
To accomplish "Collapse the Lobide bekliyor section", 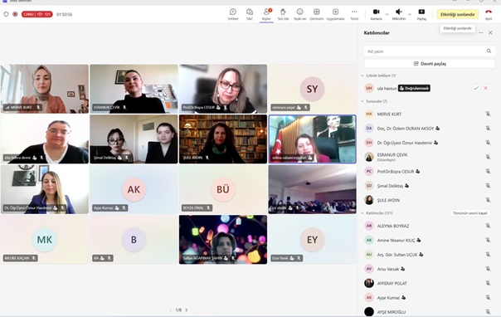I will click(362, 76).
